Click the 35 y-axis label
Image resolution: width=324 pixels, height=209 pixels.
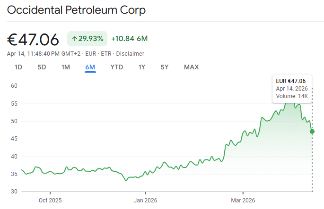pos(14,174)
